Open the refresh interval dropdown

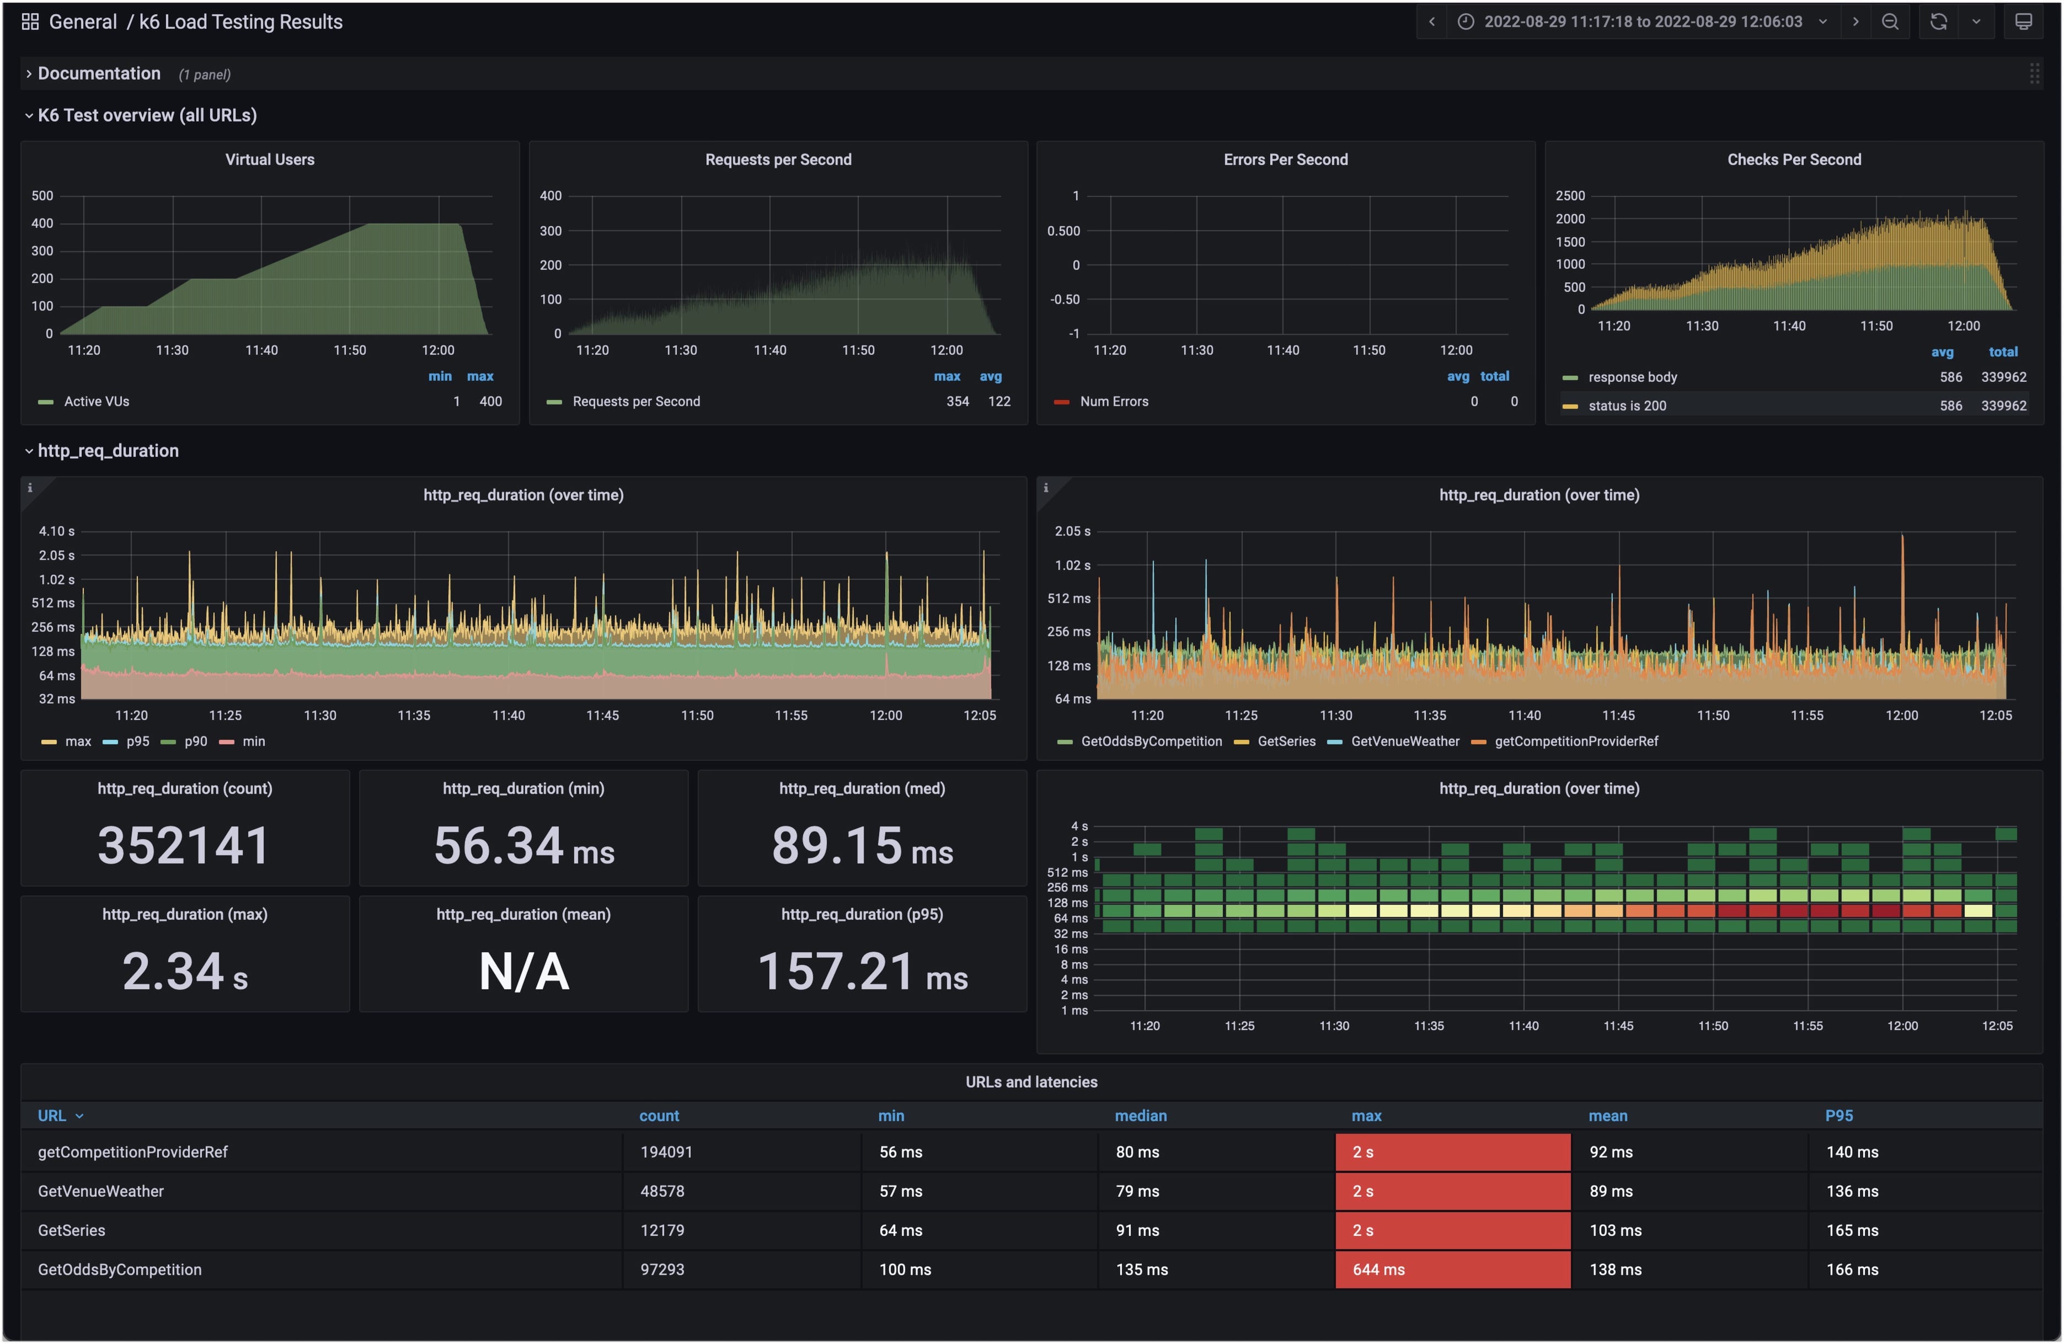1976,22
